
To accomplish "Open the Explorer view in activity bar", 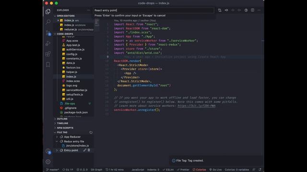I will 48,11.
